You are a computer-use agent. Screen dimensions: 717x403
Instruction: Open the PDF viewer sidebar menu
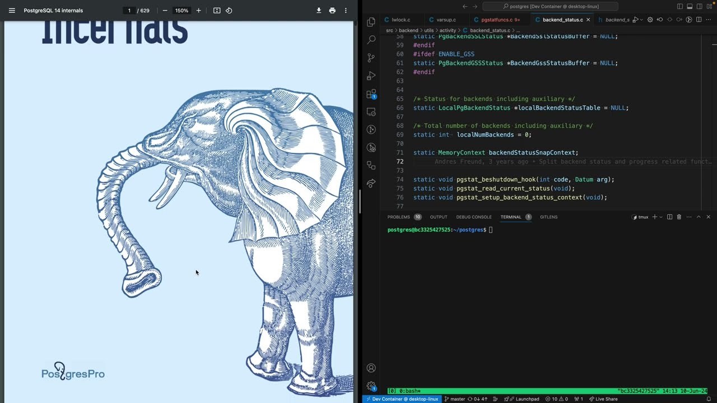point(12,10)
